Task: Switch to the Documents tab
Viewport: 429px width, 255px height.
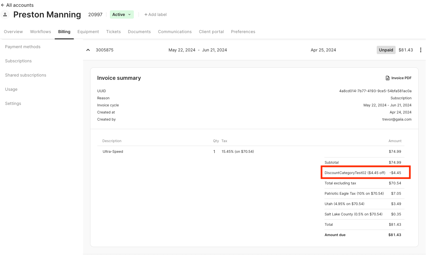Action: click(x=139, y=32)
